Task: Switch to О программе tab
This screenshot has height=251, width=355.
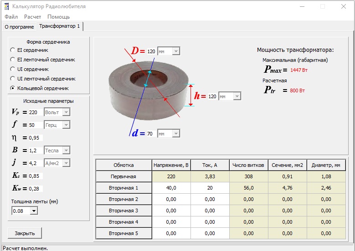Action: tap(19, 27)
